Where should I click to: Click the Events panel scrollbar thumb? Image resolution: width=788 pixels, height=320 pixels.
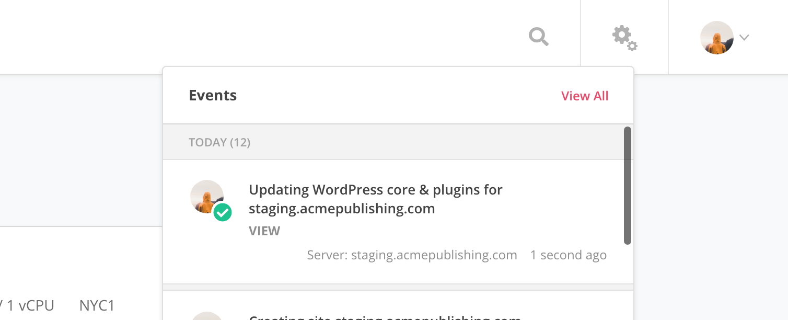click(x=628, y=186)
